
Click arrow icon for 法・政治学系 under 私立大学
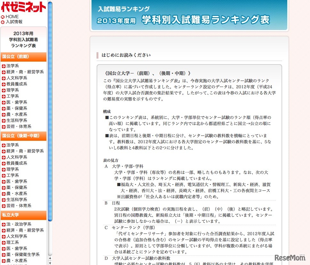[x=4, y=224]
